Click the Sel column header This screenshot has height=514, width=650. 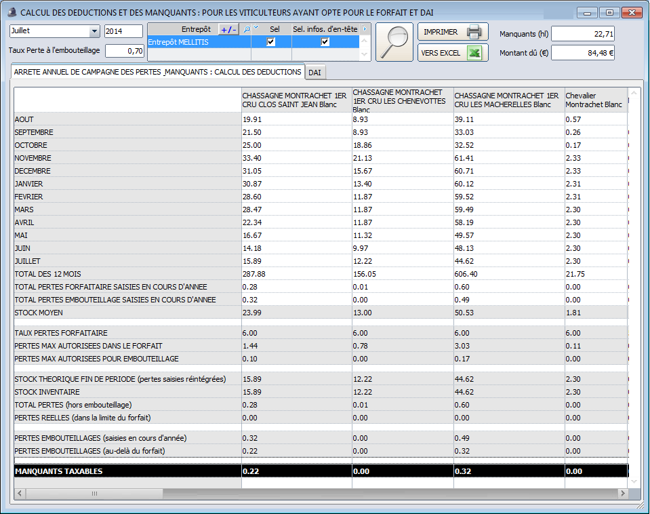(275, 29)
